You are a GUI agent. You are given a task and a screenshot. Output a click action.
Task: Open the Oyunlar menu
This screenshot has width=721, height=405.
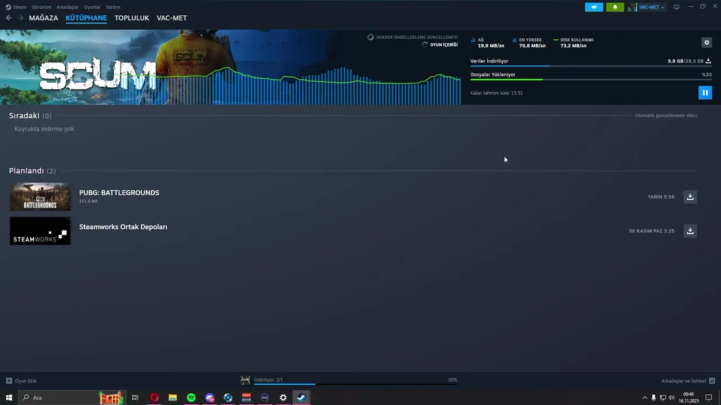click(x=92, y=7)
